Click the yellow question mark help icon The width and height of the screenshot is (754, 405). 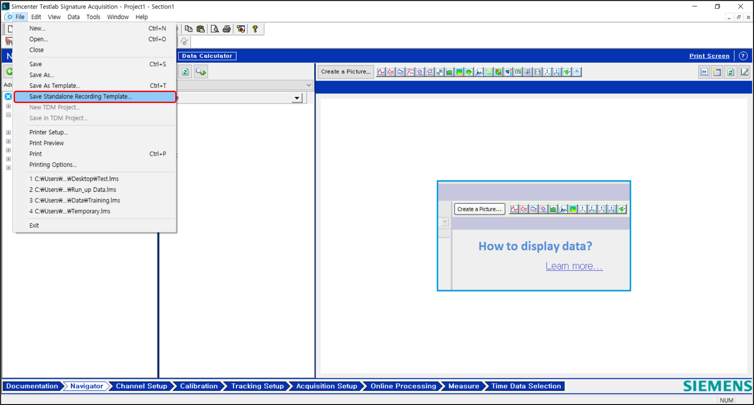(255, 29)
